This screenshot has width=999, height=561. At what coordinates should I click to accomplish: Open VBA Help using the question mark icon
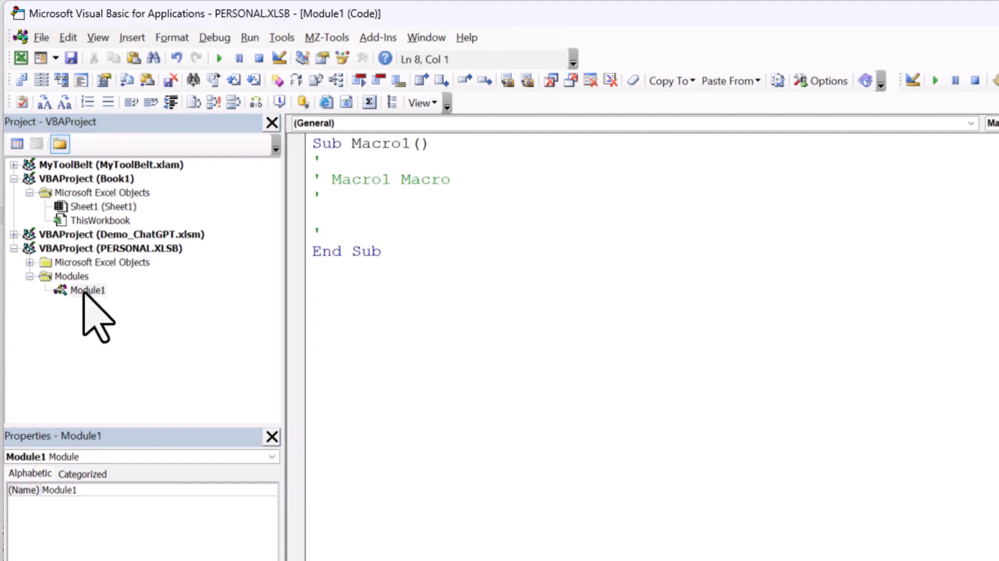pos(385,59)
